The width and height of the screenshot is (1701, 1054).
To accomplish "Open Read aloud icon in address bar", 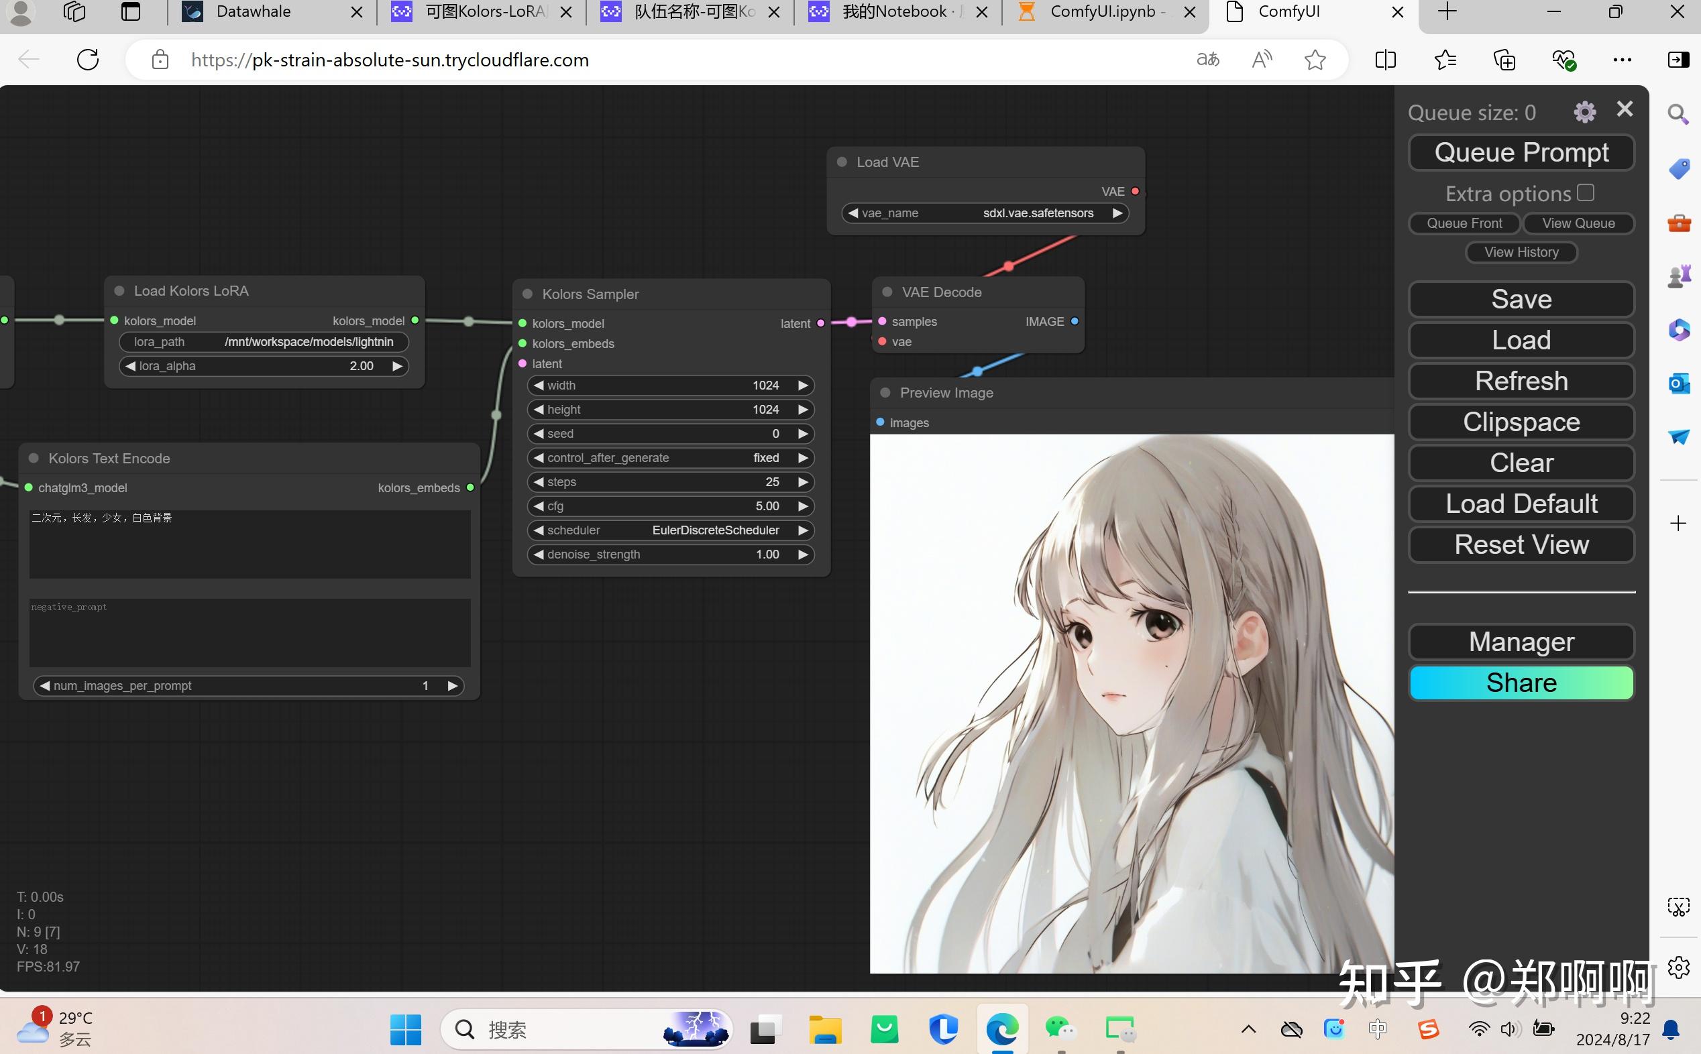I will click(1262, 60).
